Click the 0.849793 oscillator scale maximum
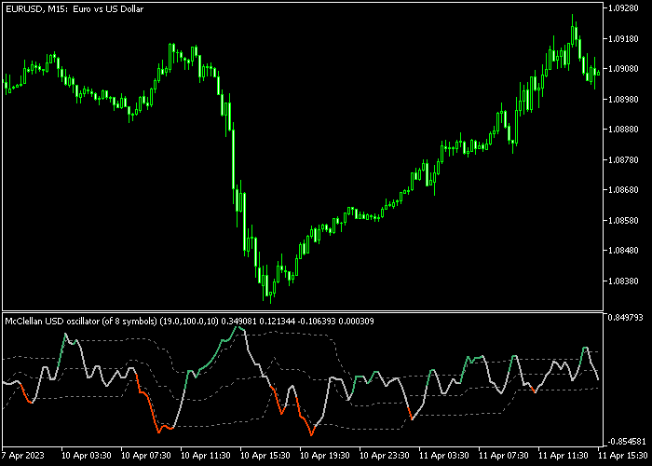 pyautogui.click(x=626, y=318)
